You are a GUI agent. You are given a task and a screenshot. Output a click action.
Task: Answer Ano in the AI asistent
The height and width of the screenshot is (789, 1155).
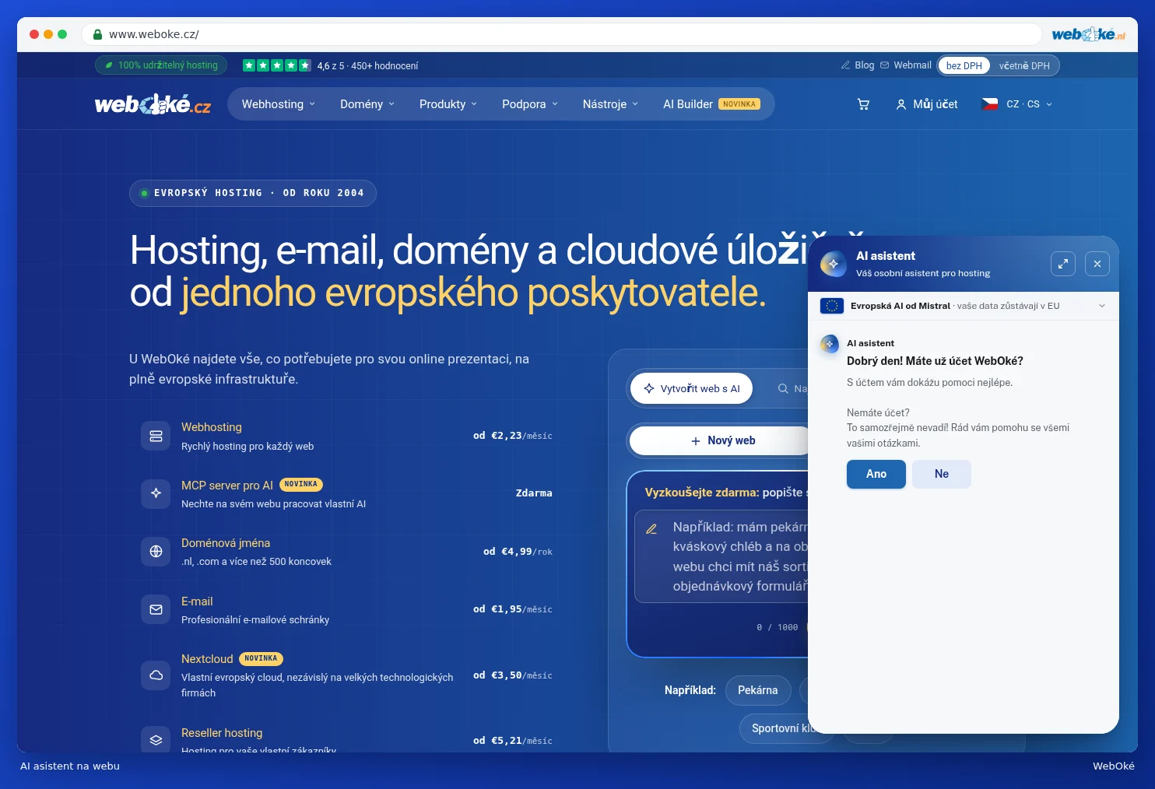[876, 474]
